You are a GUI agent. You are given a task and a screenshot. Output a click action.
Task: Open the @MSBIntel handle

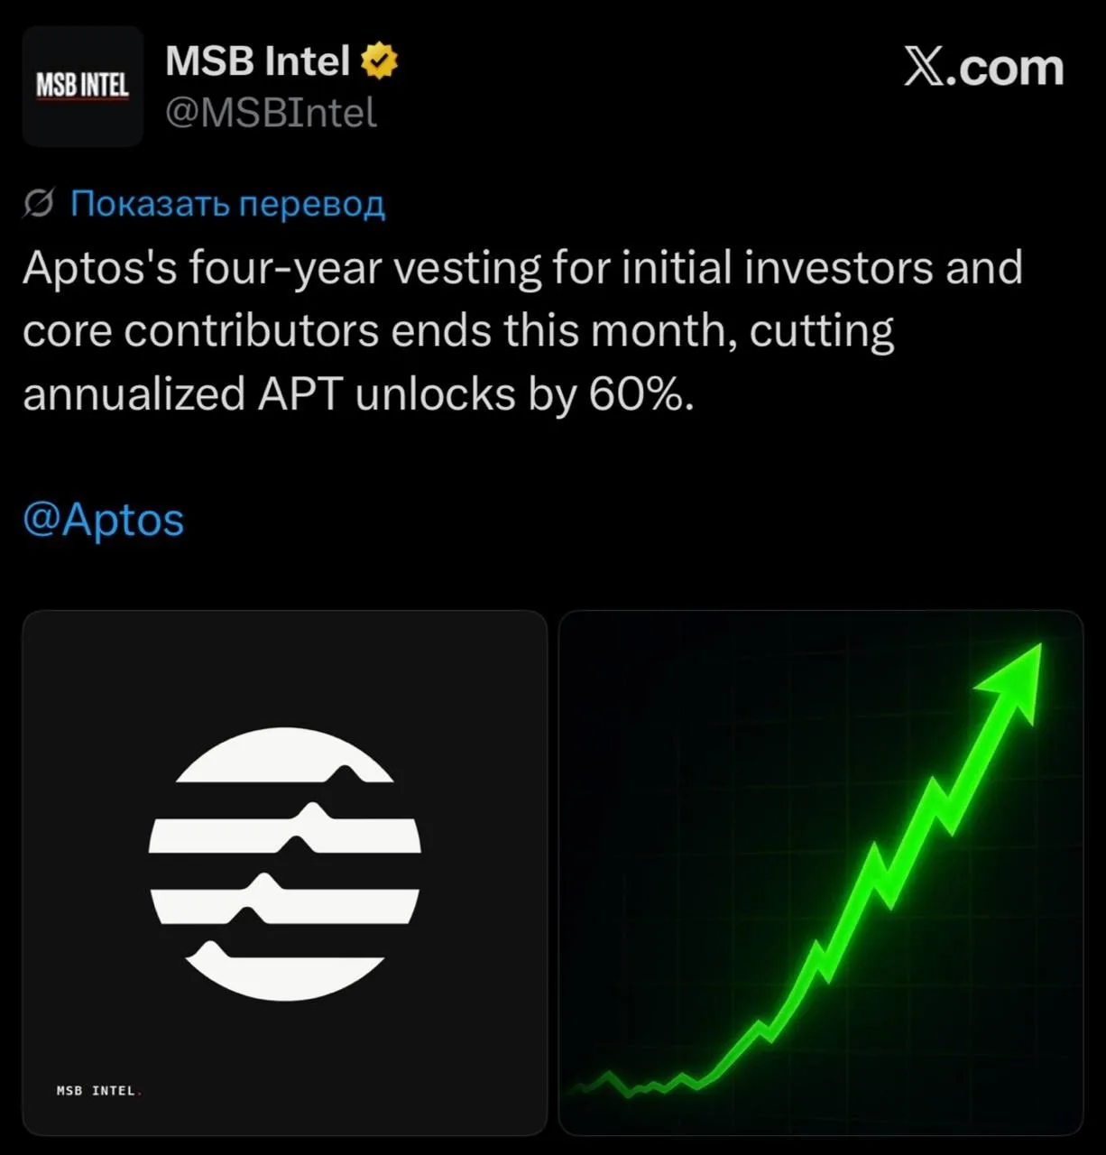271,113
